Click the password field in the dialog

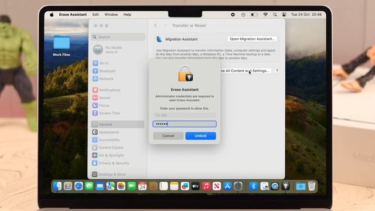(185, 124)
